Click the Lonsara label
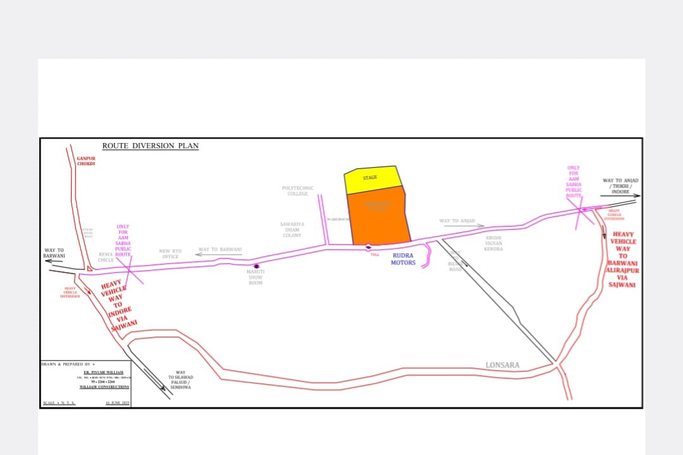 point(502,365)
